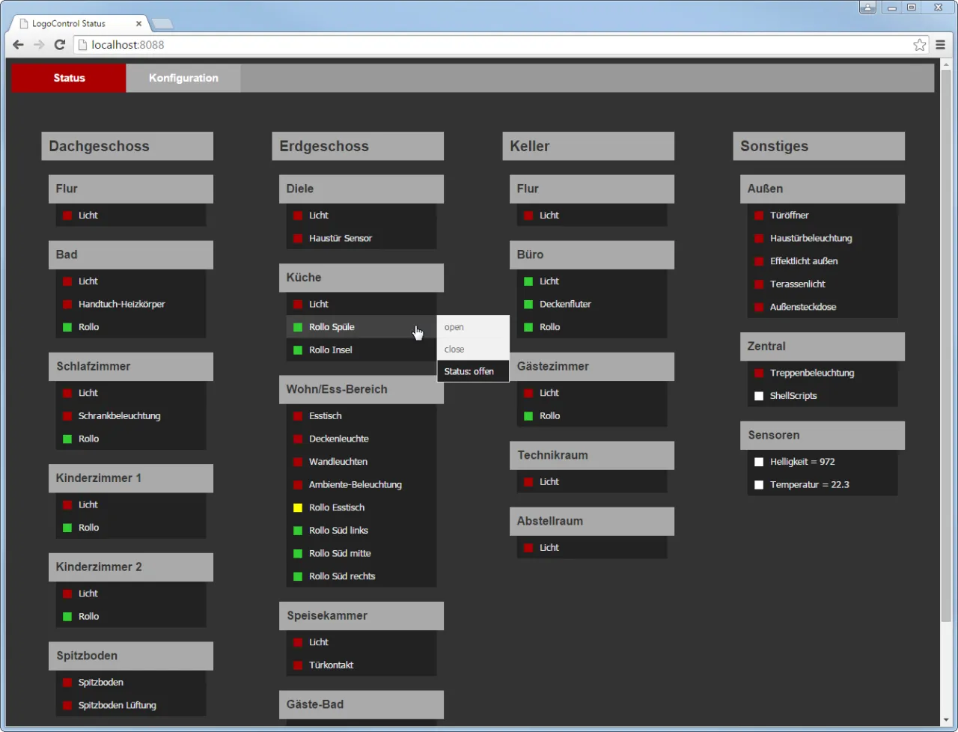Toggle the Handtuch-Heizkörper item in Bad
Image resolution: width=958 pixels, height=732 pixels.
point(121,305)
